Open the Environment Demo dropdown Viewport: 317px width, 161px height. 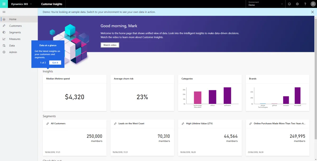(265, 4)
